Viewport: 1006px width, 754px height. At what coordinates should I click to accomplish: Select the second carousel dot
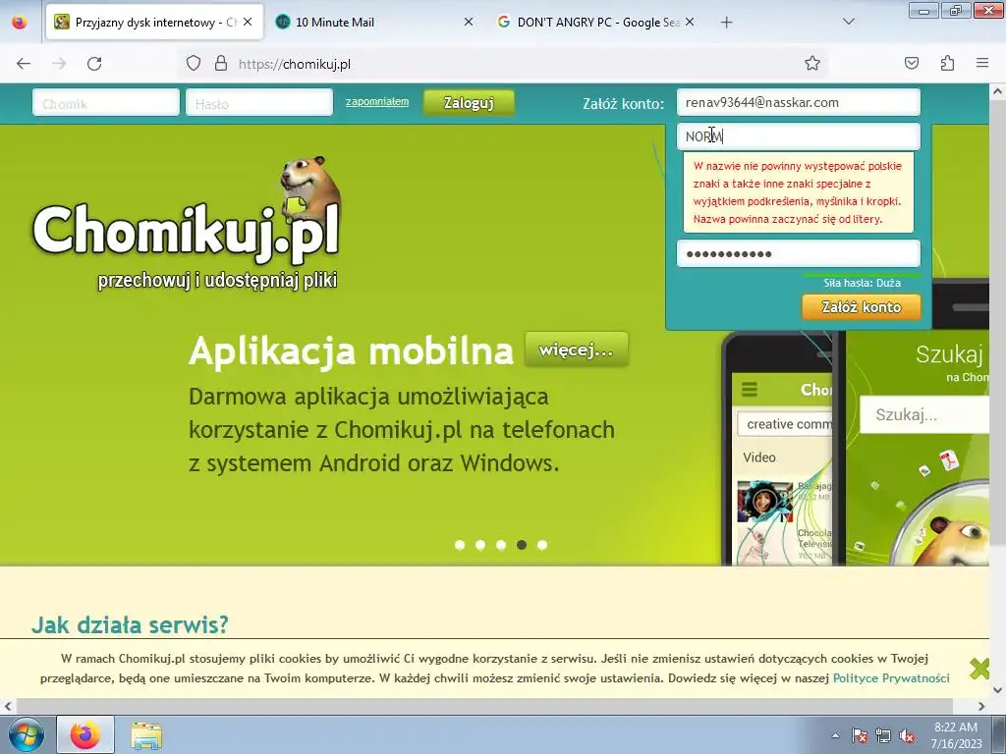[x=480, y=545]
